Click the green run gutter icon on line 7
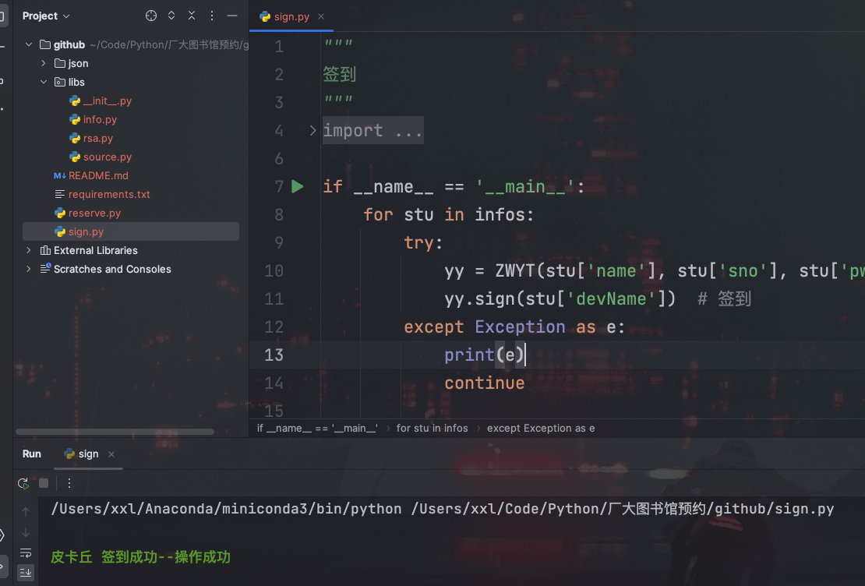865x586 pixels. tap(298, 186)
